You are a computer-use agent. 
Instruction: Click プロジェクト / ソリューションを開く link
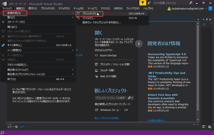pos(115,64)
